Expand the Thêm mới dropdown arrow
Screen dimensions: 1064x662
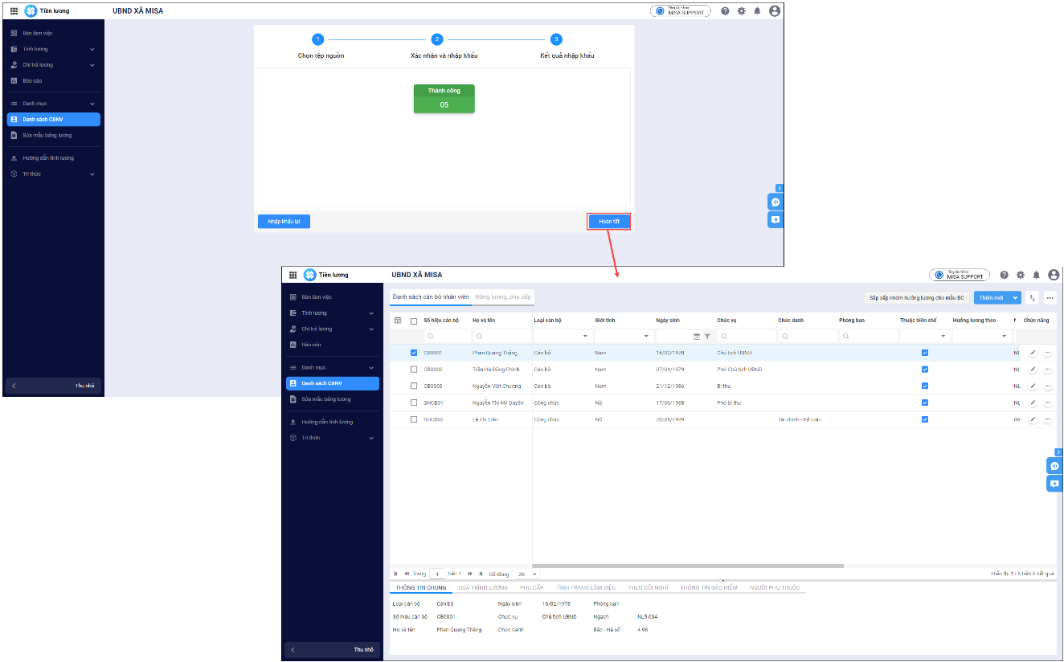pos(1016,298)
